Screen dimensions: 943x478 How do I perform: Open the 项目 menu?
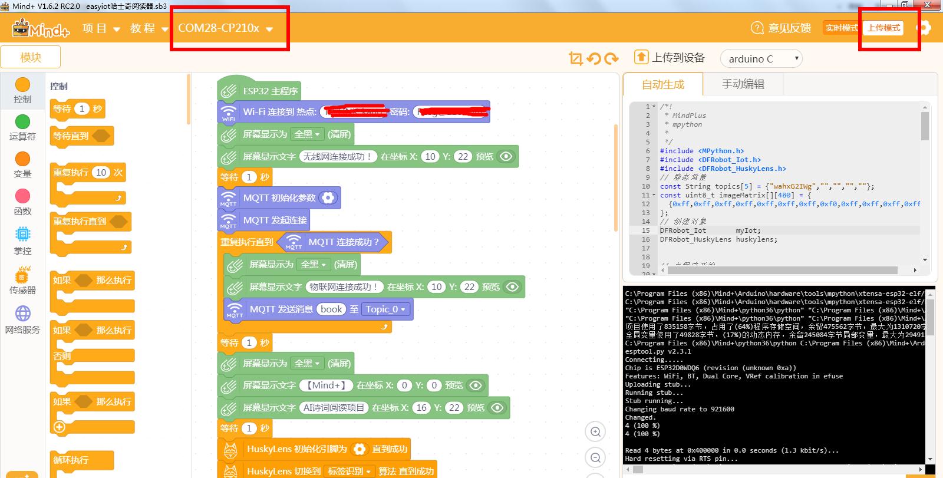click(x=101, y=28)
